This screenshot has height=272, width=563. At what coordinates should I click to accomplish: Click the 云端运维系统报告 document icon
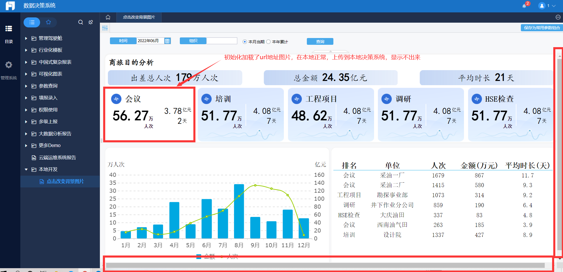tap(34, 158)
